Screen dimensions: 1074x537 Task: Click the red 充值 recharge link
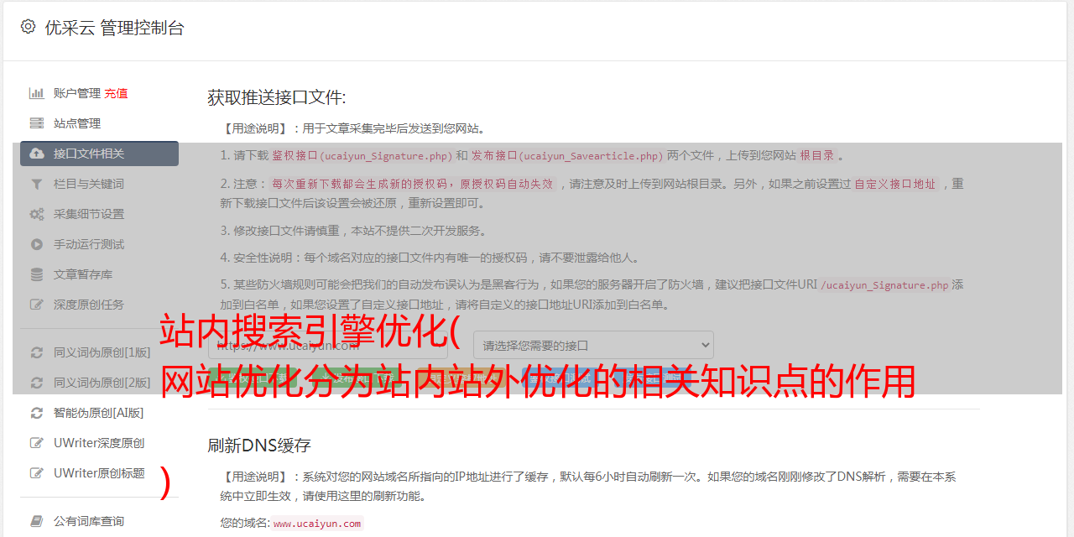click(116, 93)
